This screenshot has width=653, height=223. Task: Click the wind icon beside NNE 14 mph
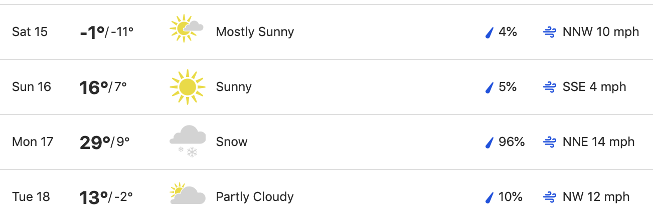pyautogui.click(x=550, y=142)
